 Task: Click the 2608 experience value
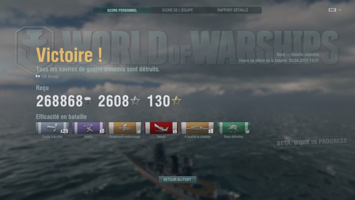coord(114,101)
